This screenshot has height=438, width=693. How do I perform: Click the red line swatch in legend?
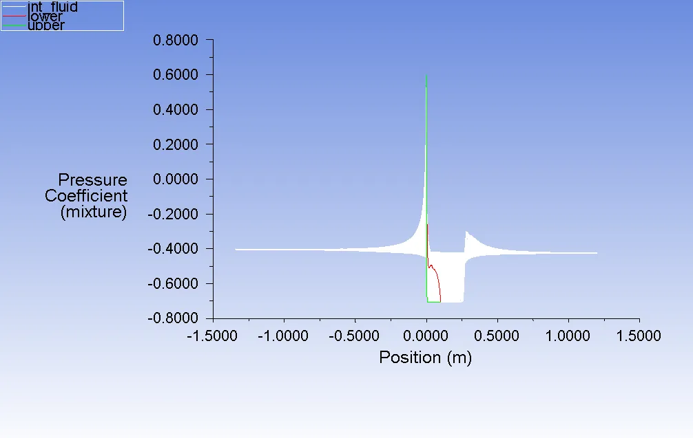[x=14, y=17]
